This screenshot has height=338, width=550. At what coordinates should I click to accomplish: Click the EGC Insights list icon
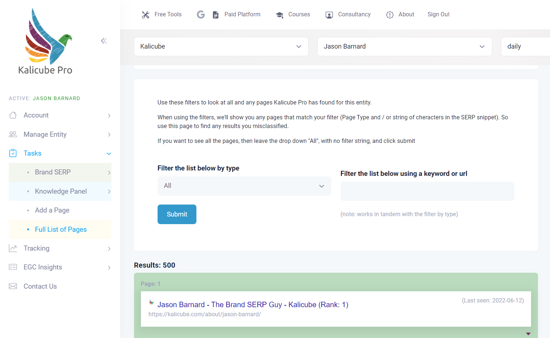pos(13,267)
